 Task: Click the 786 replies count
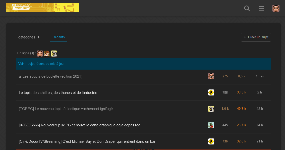point(225,92)
